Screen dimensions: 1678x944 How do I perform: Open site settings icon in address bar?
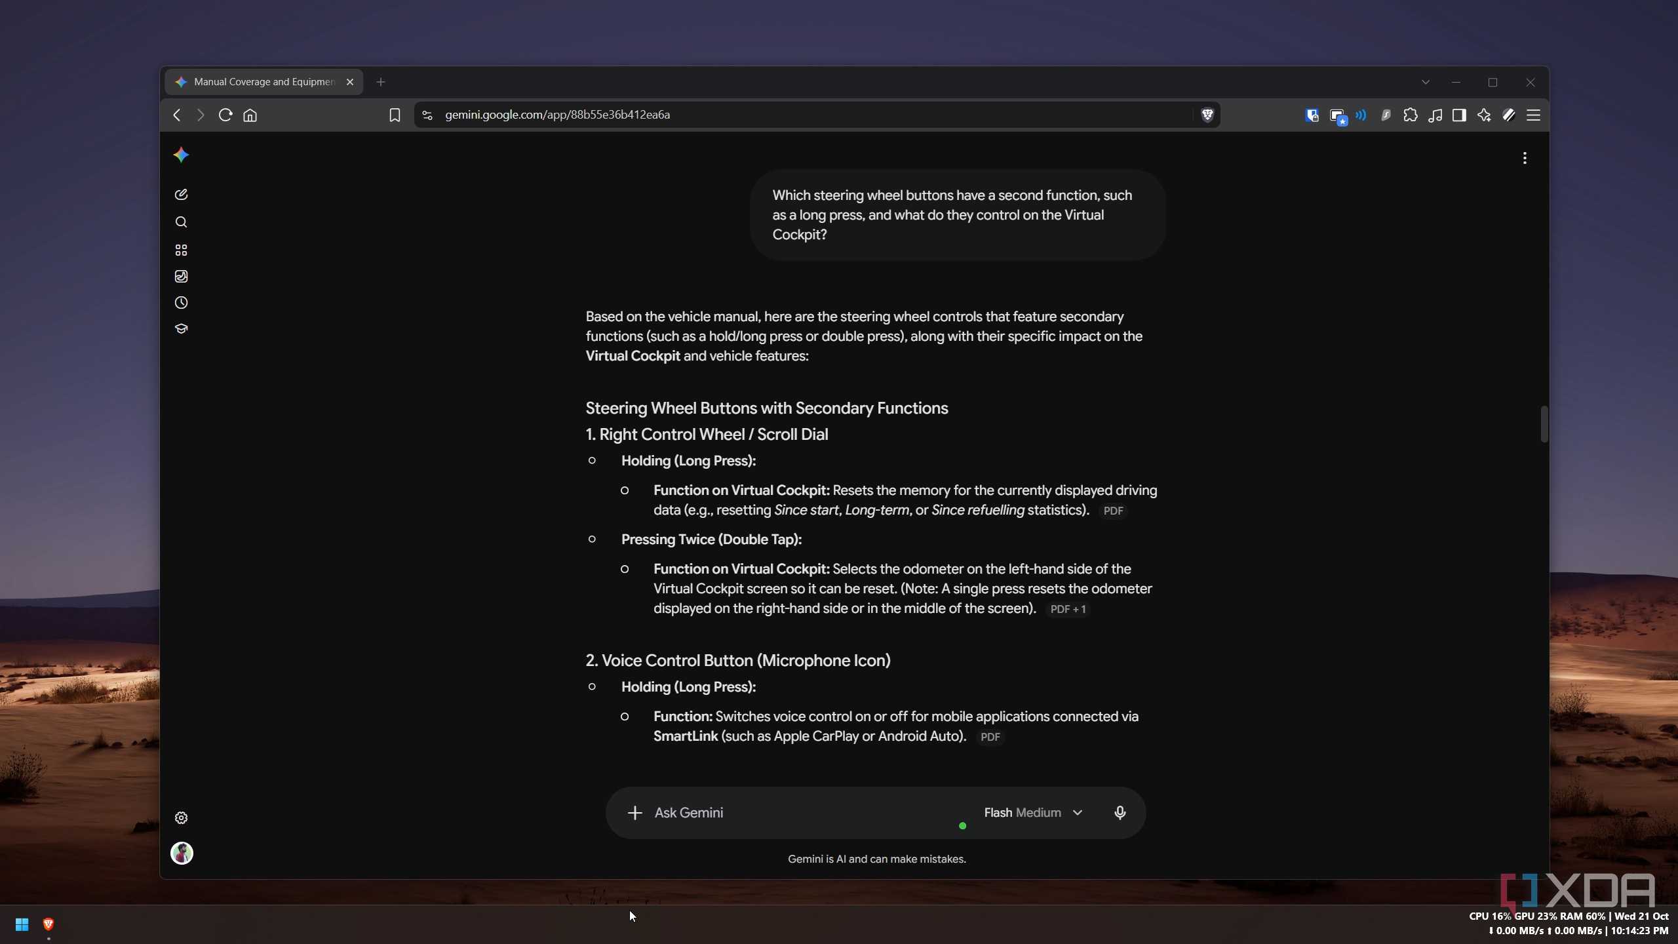point(427,115)
